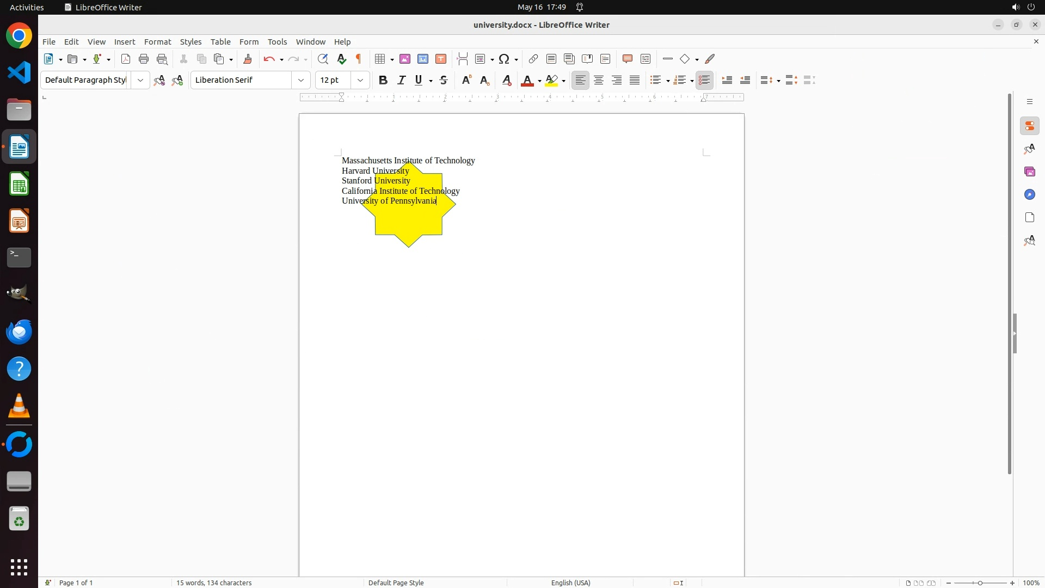Click English (USA) language in status bar
This screenshot has height=588, width=1045.
tap(570, 583)
